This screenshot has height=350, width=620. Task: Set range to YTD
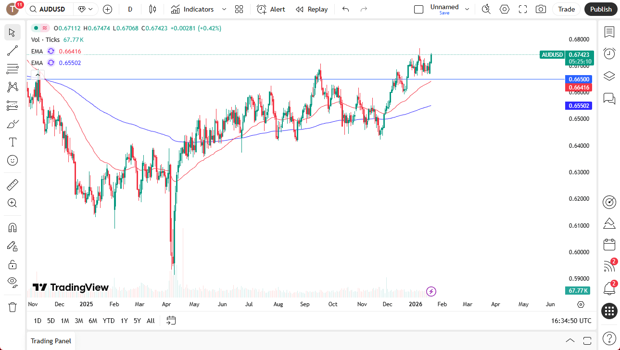pos(109,321)
